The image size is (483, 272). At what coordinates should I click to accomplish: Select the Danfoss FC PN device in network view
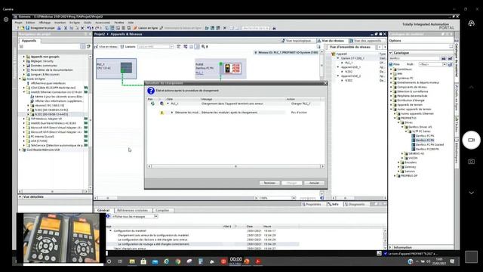coord(220,69)
